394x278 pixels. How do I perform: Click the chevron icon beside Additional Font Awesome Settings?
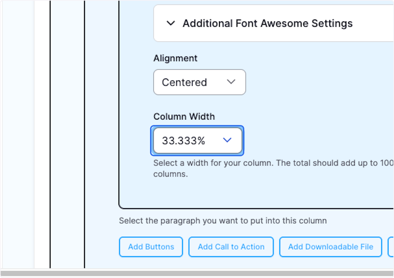[171, 23]
